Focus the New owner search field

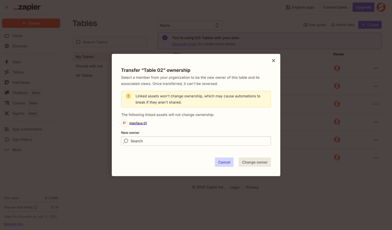point(196,141)
